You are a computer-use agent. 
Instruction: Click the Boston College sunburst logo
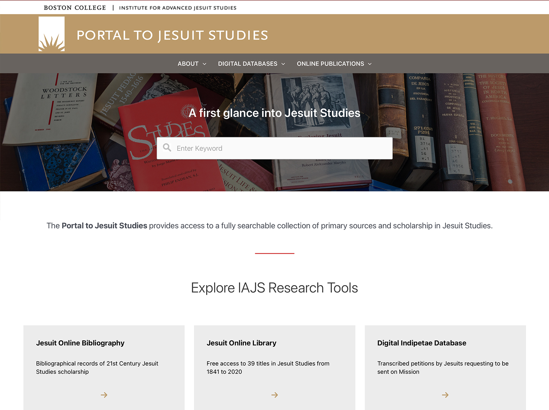(x=52, y=34)
